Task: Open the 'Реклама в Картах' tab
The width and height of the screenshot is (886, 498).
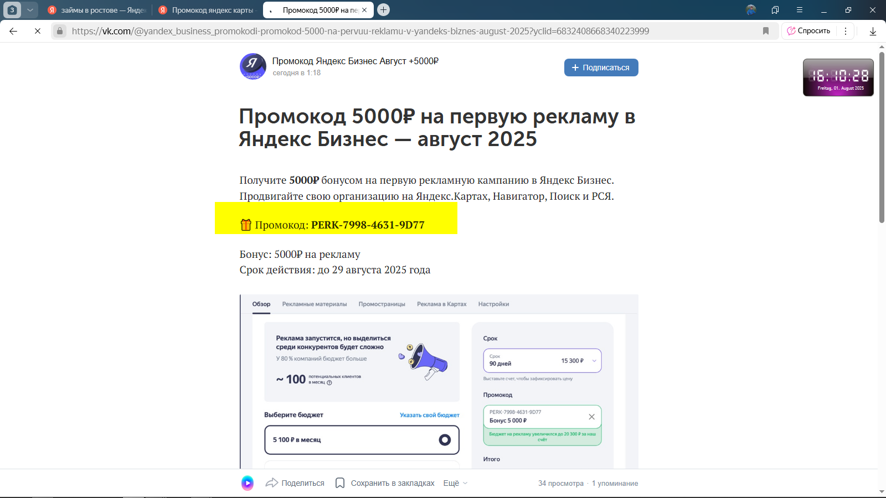Action: [441, 304]
